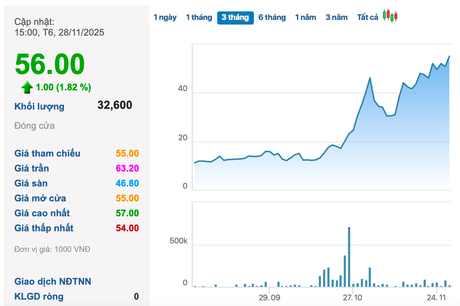The image size is (460, 306).
Task: Click the green price-up arrow icon
Action: (x=27, y=88)
